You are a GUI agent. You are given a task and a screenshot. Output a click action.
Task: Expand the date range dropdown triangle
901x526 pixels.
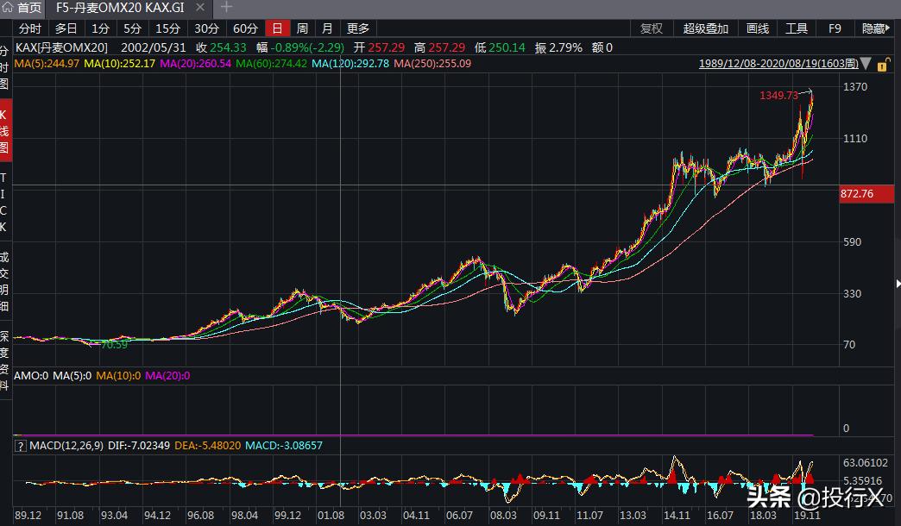[x=866, y=65]
